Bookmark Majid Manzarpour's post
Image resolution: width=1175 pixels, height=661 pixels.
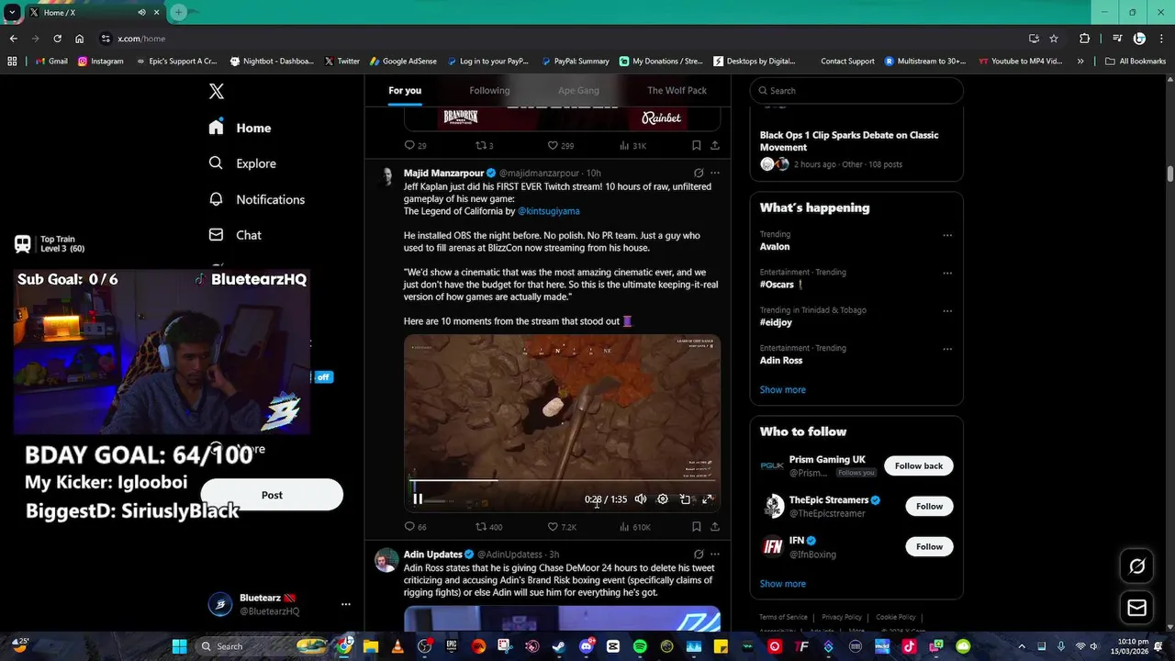point(696,527)
